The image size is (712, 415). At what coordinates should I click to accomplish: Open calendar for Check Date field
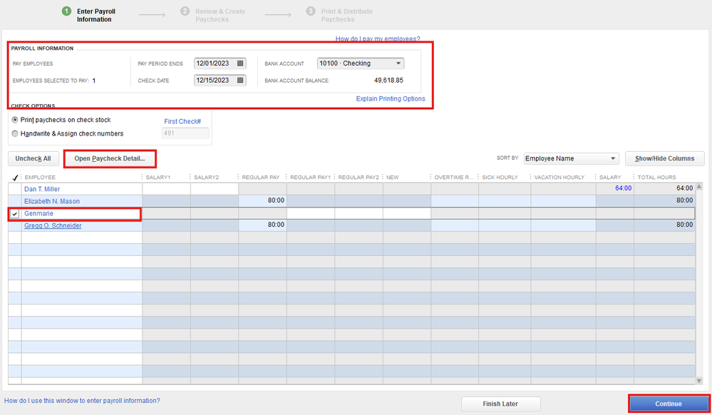240,80
